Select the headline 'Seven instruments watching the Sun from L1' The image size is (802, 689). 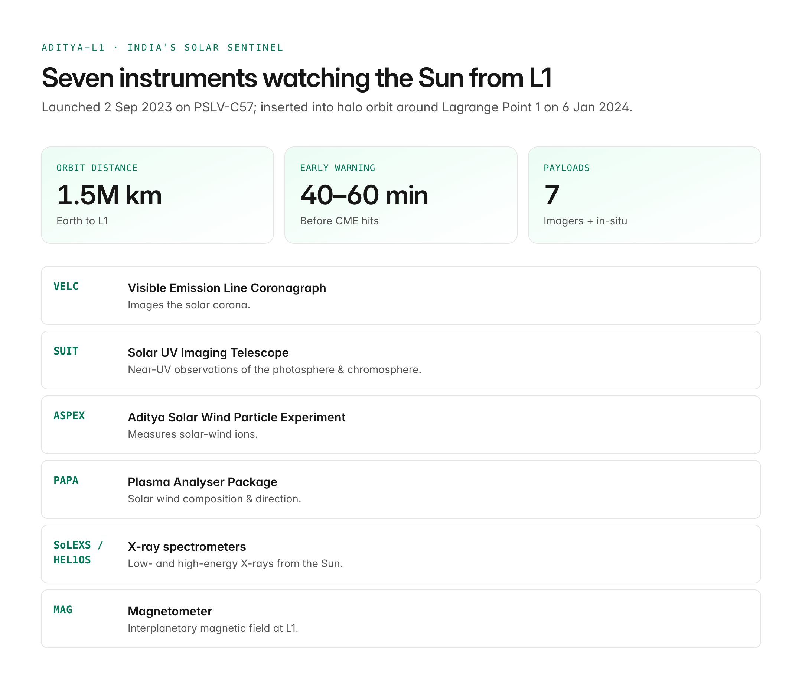(x=297, y=78)
